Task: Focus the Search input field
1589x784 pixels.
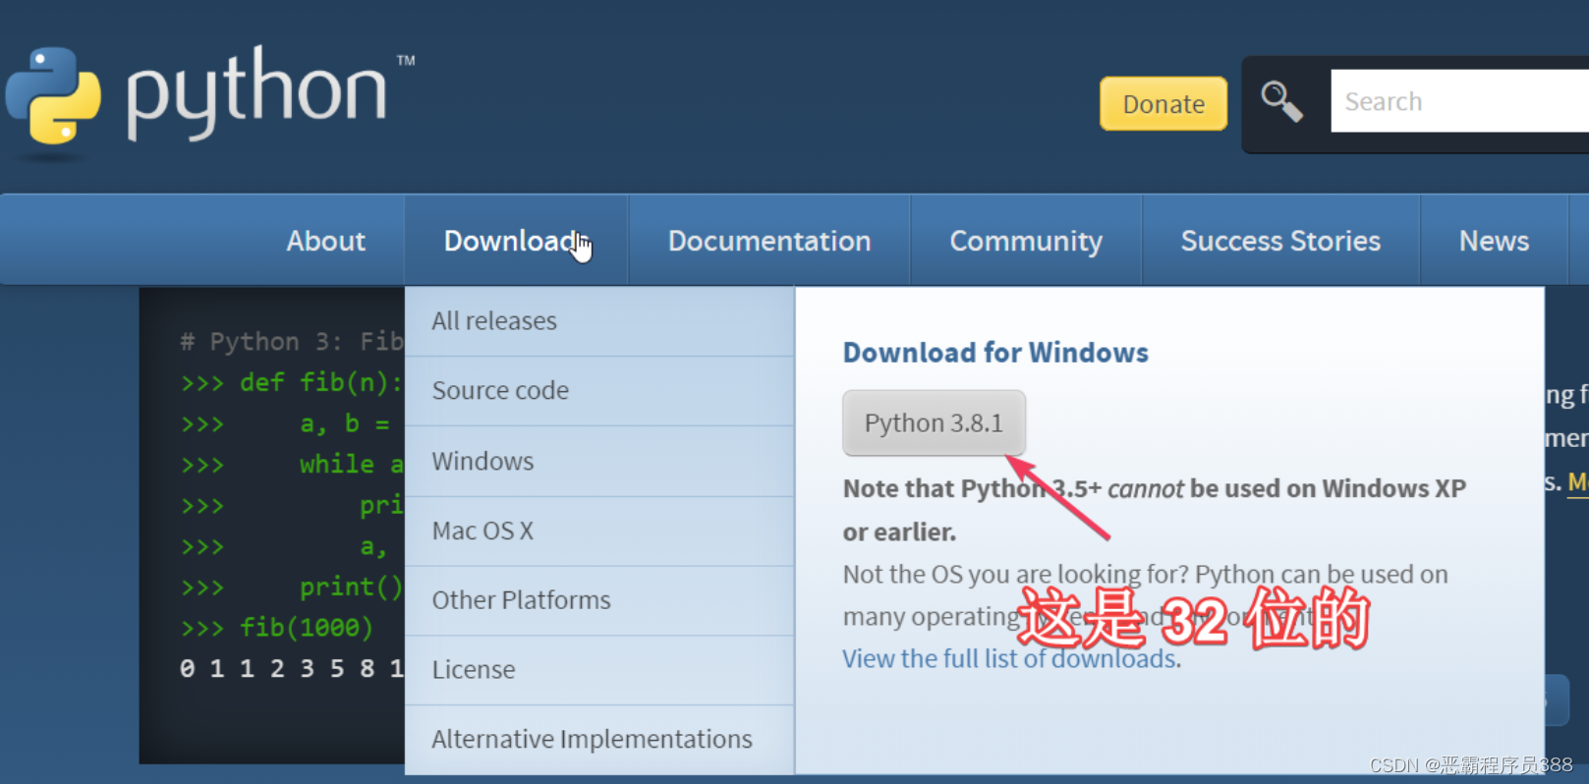Action: 1459,101
